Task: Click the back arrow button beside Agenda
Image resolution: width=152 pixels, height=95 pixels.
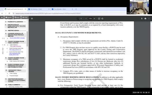Action: [x=2, y=17]
